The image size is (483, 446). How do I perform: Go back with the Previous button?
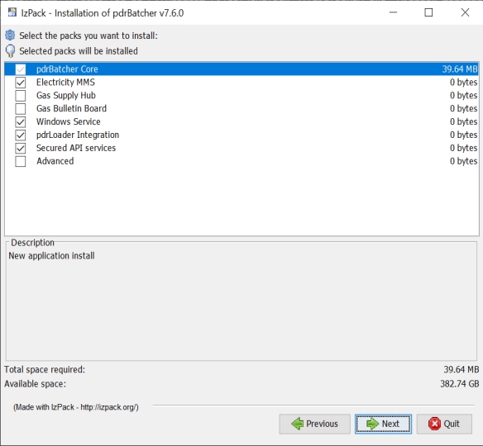pos(314,424)
